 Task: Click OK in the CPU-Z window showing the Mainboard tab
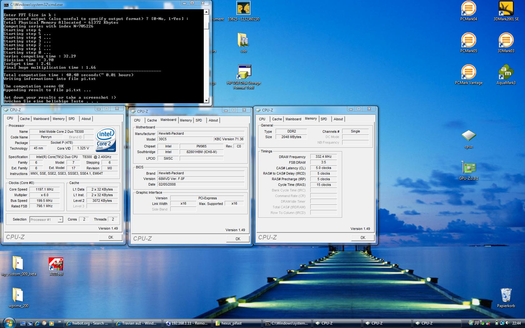238,239
